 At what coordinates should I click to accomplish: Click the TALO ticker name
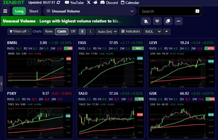[83, 93]
